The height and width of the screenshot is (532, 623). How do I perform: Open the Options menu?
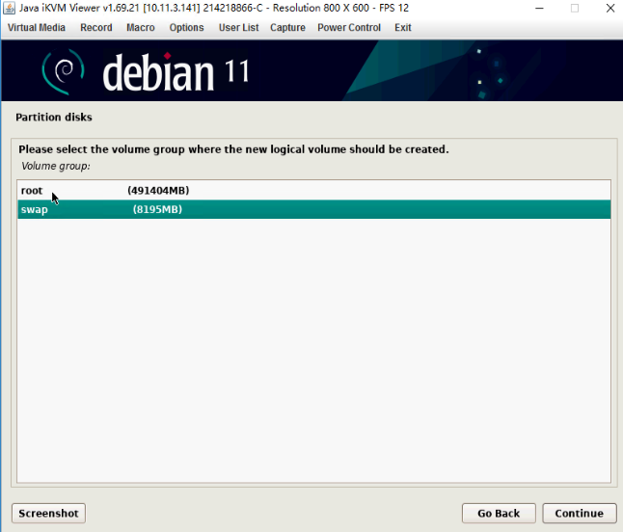[186, 27]
